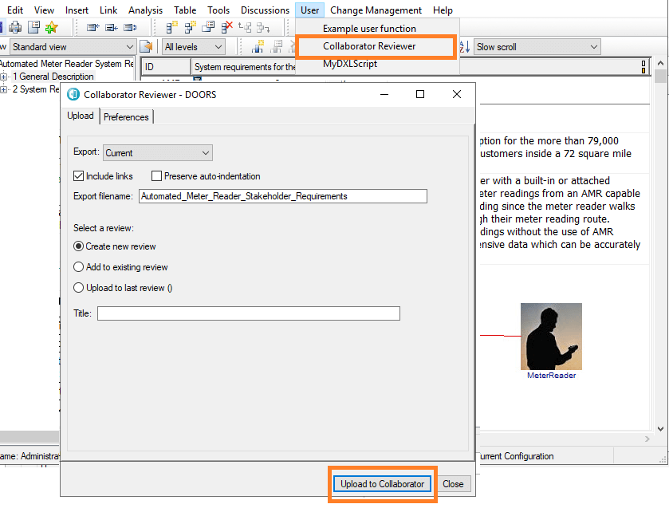Click the delete object icon with red X
Image resolution: width=669 pixels, height=508 pixels.
click(x=226, y=27)
